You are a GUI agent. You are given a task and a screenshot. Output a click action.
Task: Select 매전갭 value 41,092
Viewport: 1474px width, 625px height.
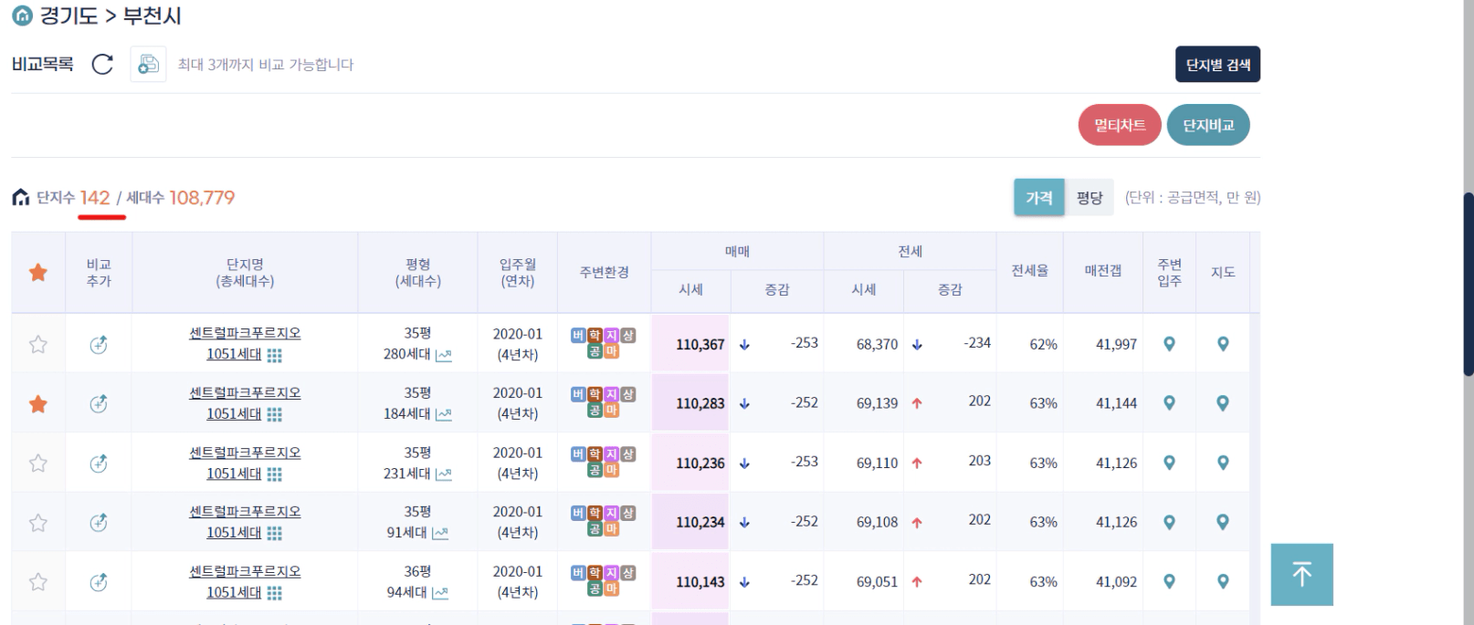coord(1116,581)
